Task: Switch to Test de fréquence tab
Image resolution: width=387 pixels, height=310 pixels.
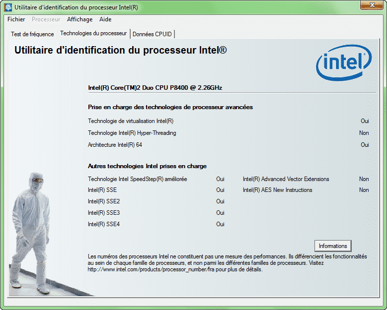Action: point(32,34)
